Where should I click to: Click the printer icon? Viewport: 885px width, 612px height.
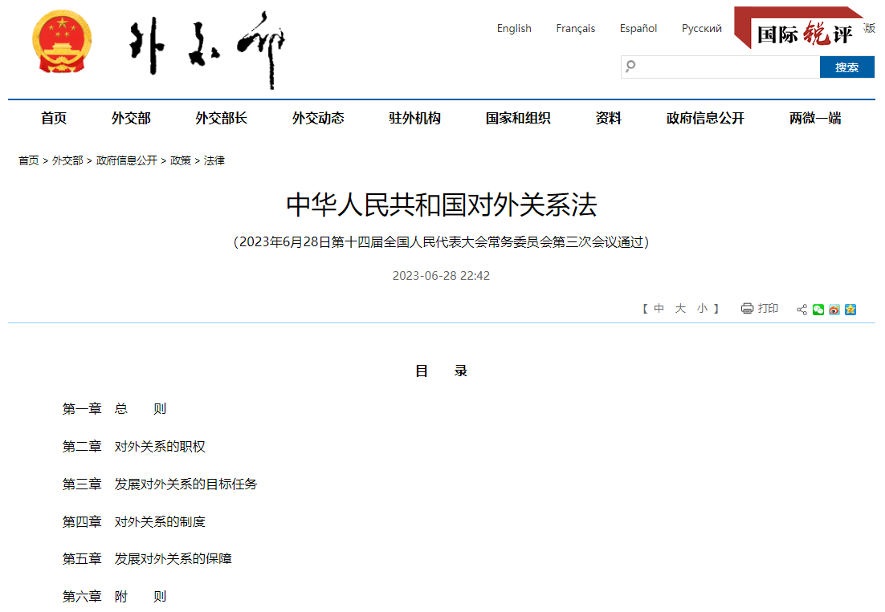[x=747, y=309]
